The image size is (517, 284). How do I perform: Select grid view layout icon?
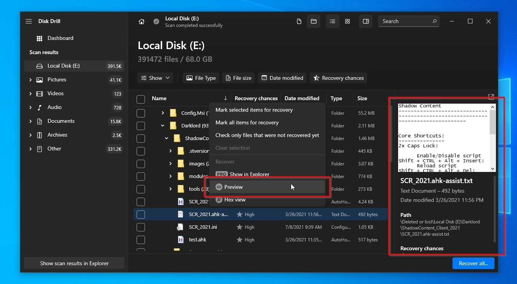coord(347,21)
